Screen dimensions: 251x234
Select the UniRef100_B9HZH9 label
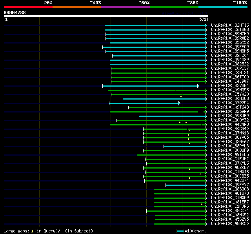tap(230, 34)
